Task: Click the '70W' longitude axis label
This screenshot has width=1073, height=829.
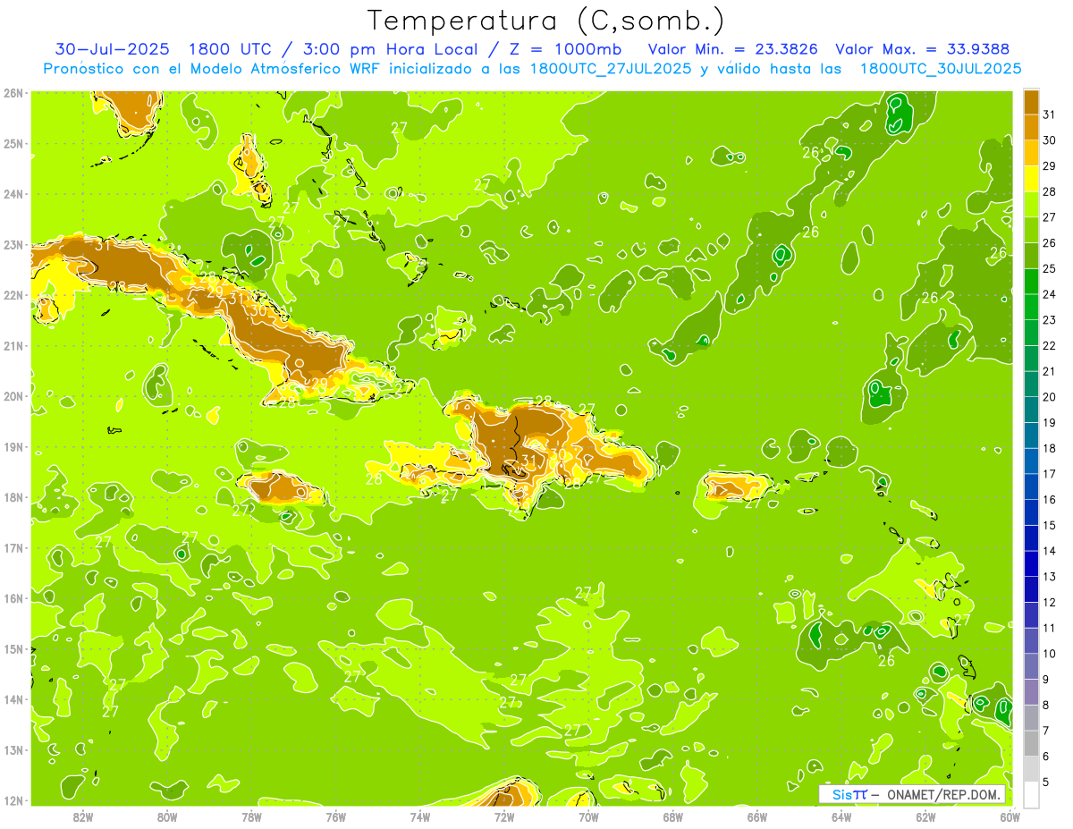Action: pos(588,816)
